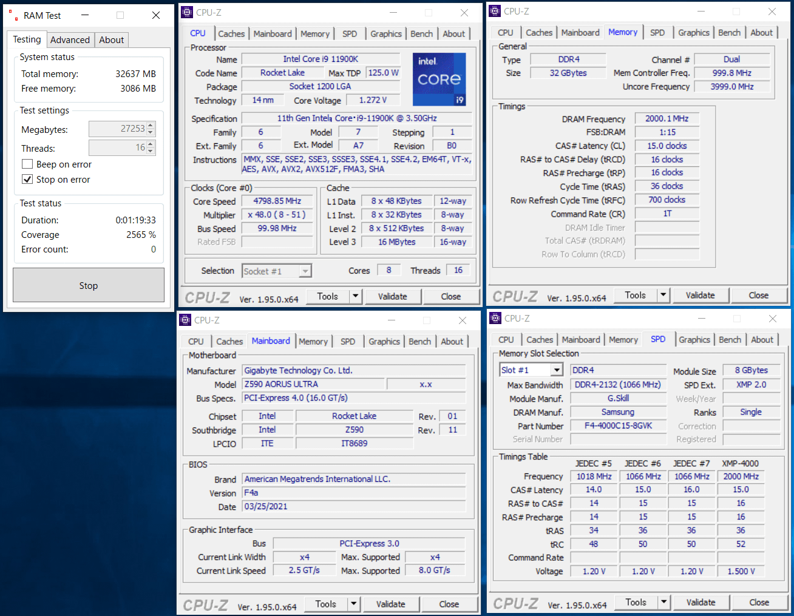The height and width of the screenshot is (616, 794).
Task: Click CPU-Z icon in the CPU tab window
Action: pos(187,12)
